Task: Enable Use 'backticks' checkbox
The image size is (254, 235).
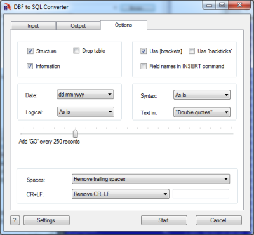Action: (x=192, y=51)
